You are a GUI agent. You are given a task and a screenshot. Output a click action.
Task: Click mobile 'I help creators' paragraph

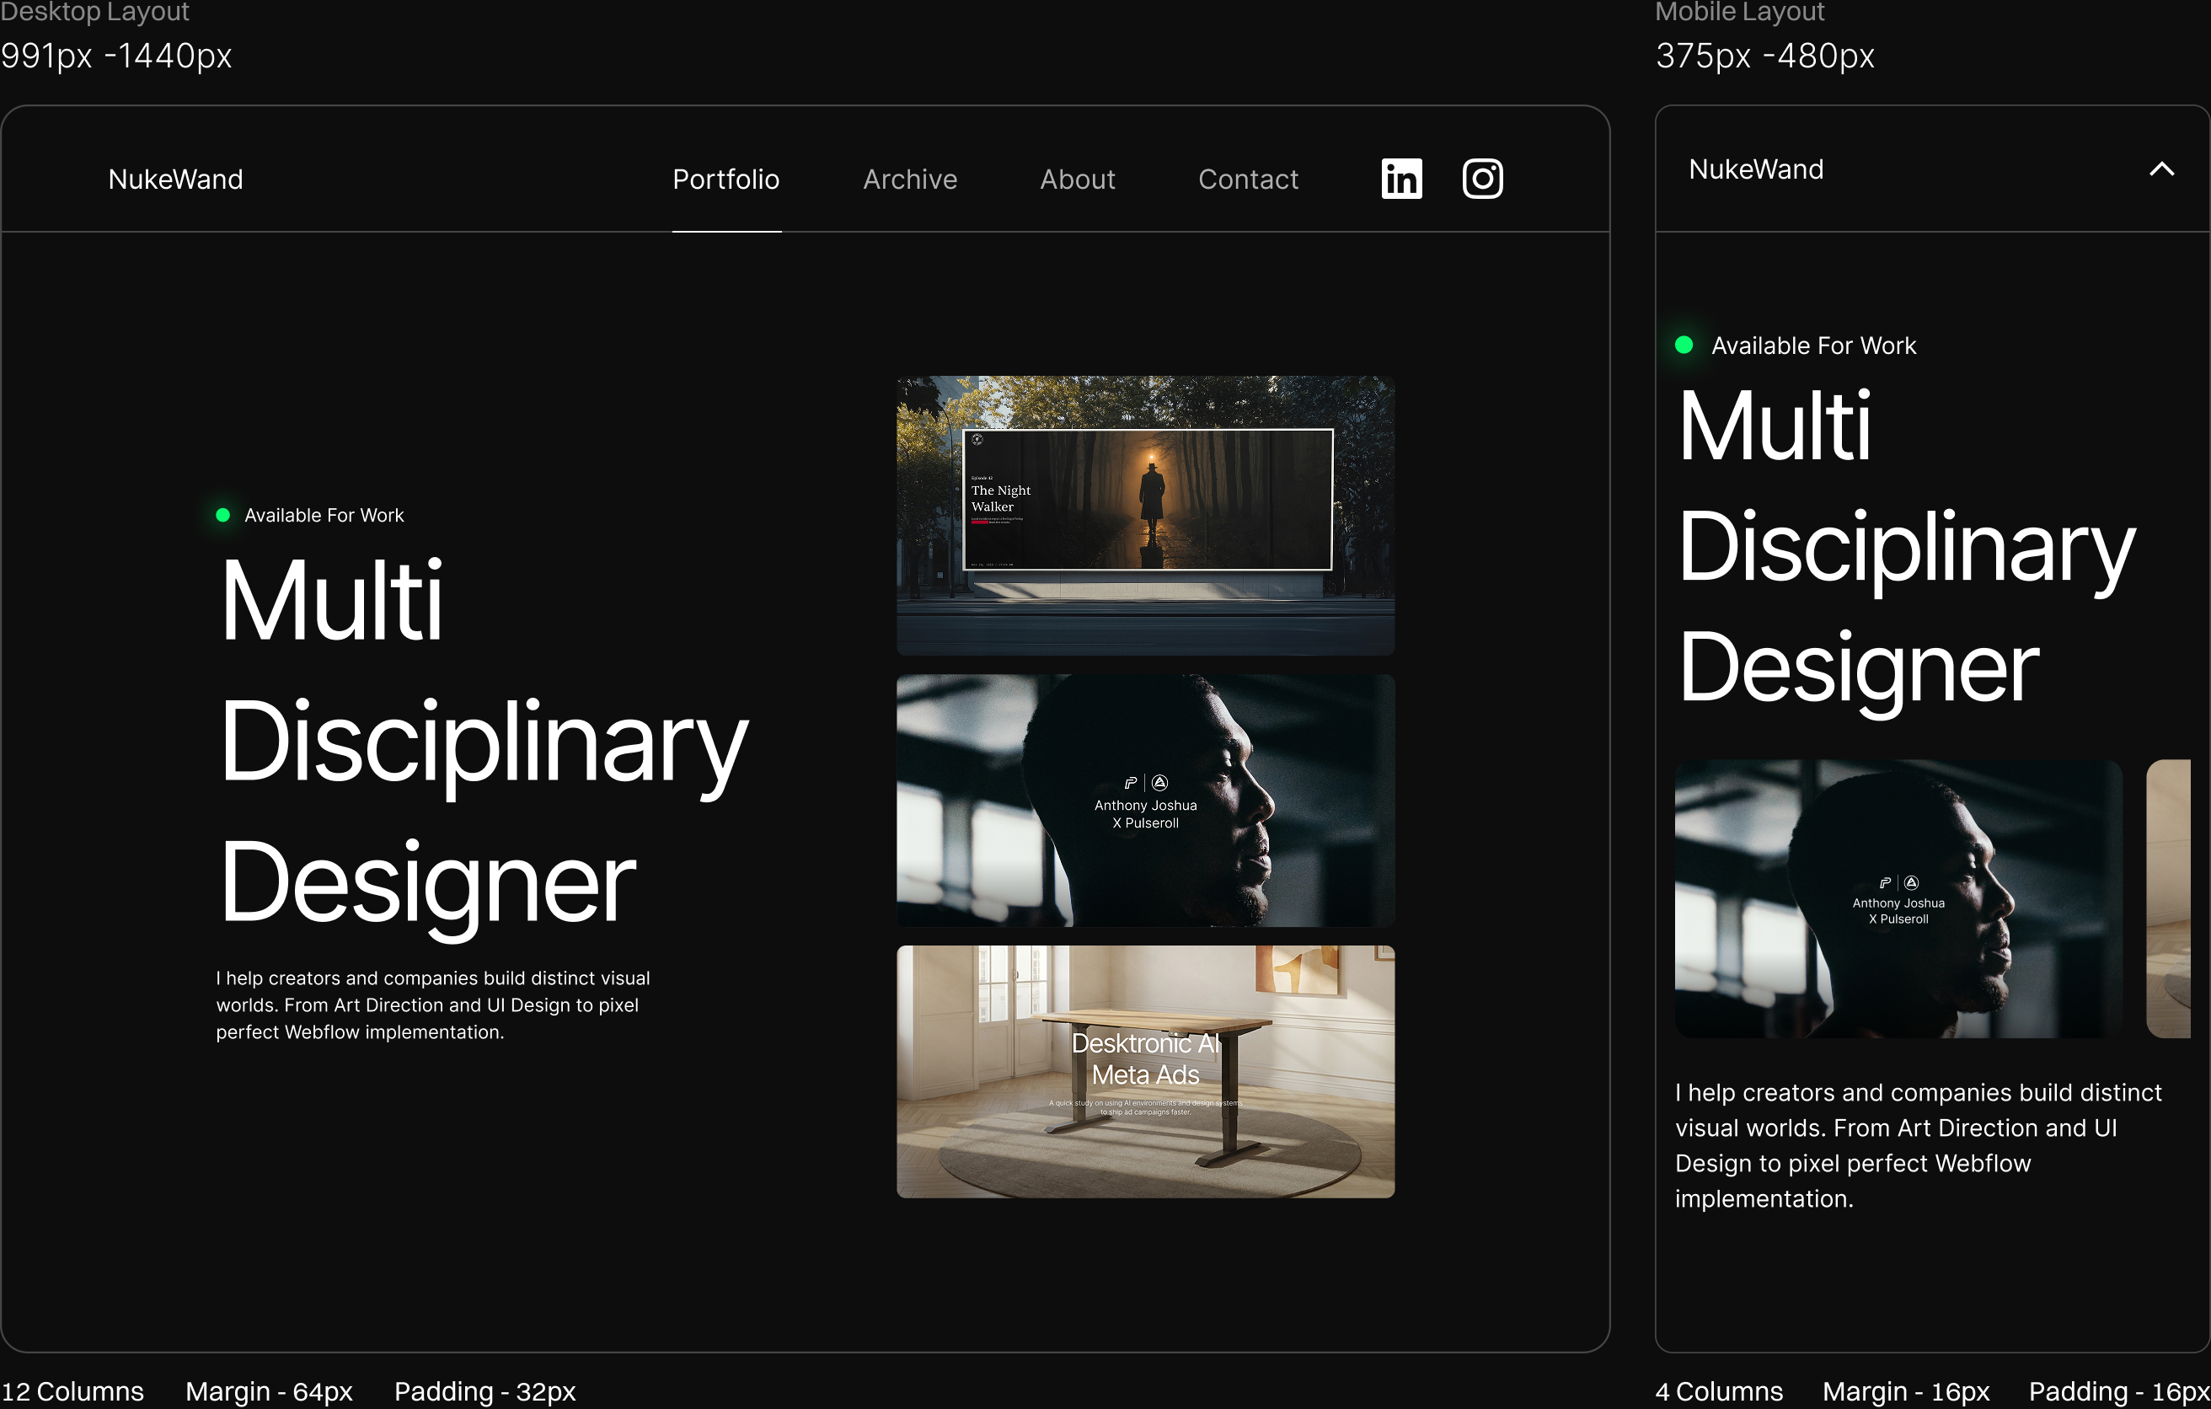tap(1918, 1145)
